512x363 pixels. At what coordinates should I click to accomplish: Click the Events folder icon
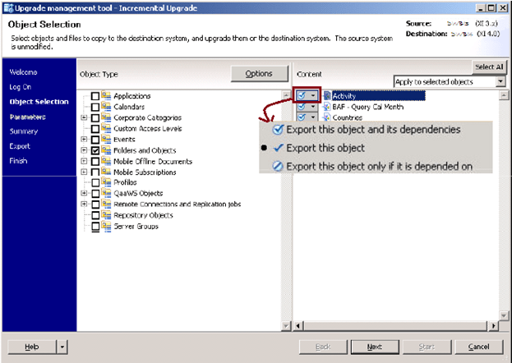click(106, 140)
